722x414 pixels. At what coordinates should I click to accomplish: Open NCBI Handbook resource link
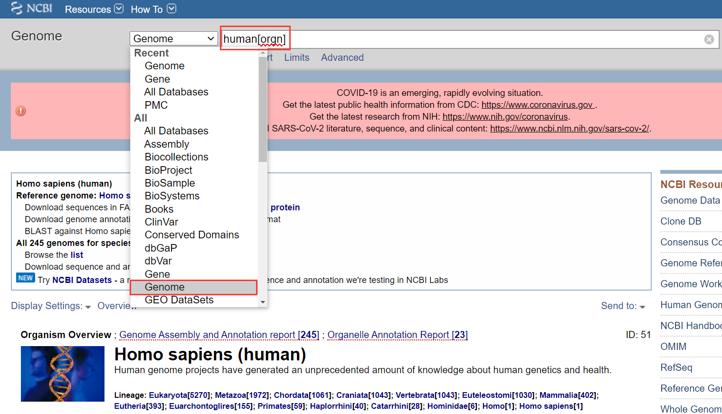691,326
